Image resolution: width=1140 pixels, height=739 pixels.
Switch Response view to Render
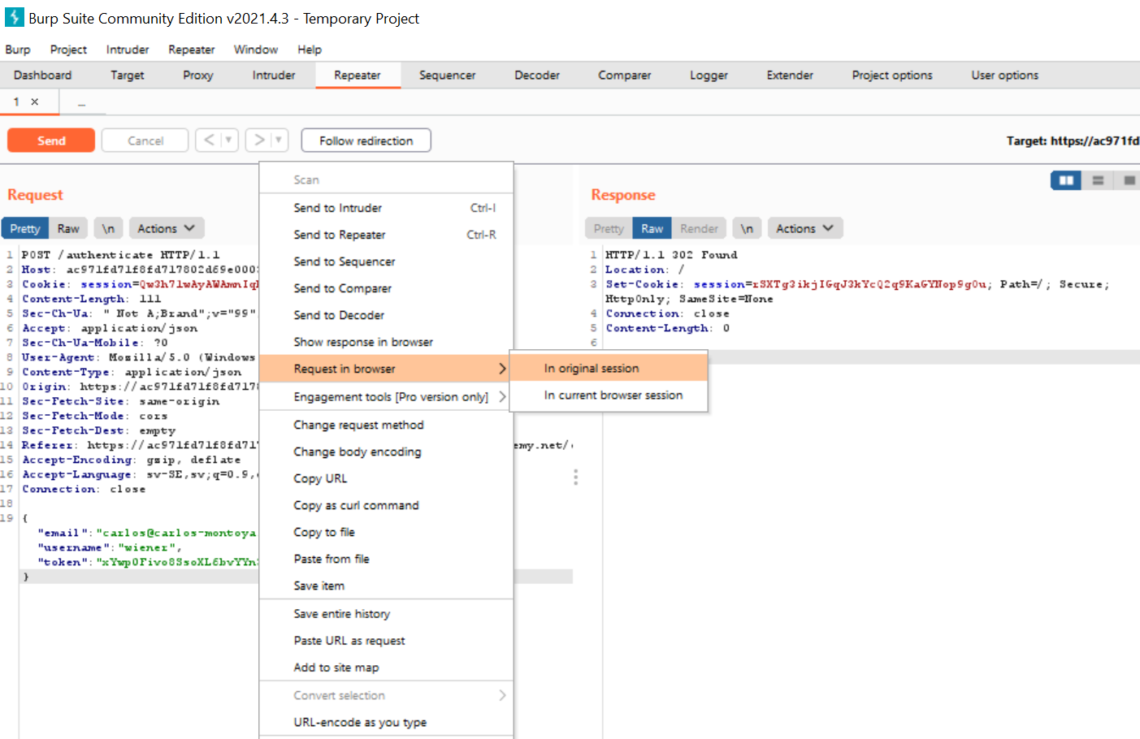699,228
